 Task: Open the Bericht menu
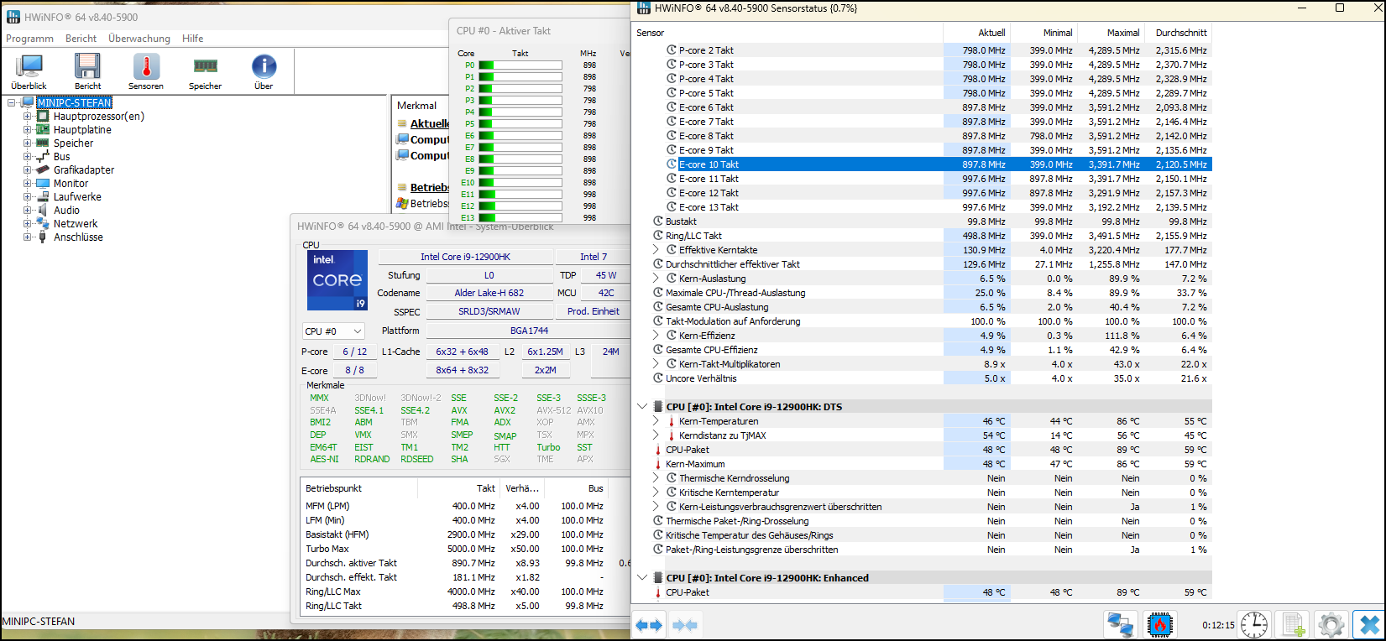click(x=81, y=39)
